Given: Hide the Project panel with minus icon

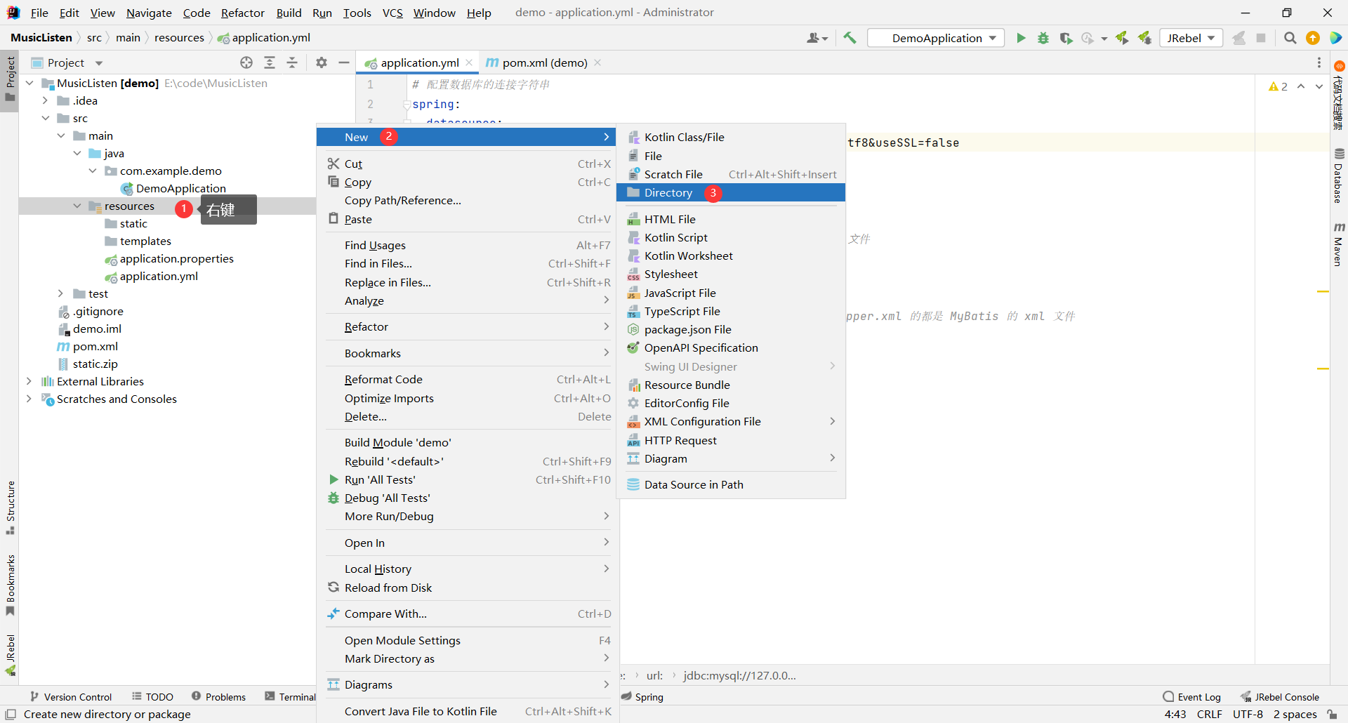Looking at the screenshot, I should pyautogui.click(x=343, y=62).
